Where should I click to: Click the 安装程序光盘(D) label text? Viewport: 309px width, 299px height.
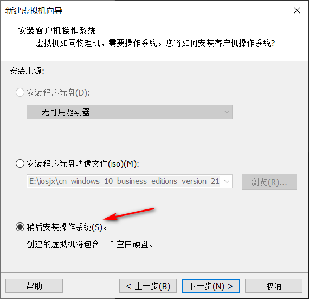tap(59, 92)
